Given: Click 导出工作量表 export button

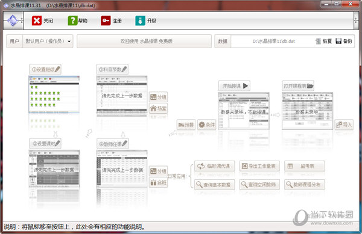Looking at the screenshot, I should (259, 166).
